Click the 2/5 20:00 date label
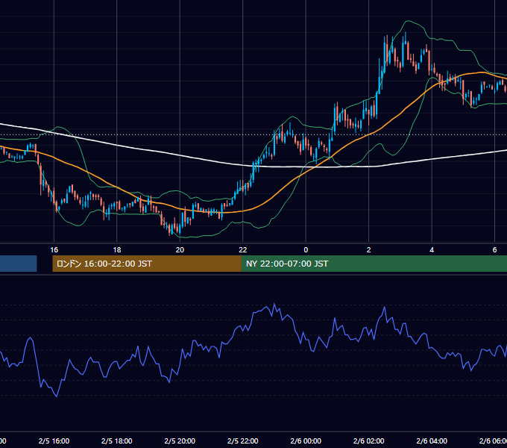This screenshot has width=507, height=448. pyautogui.click(x=180, y=441)
